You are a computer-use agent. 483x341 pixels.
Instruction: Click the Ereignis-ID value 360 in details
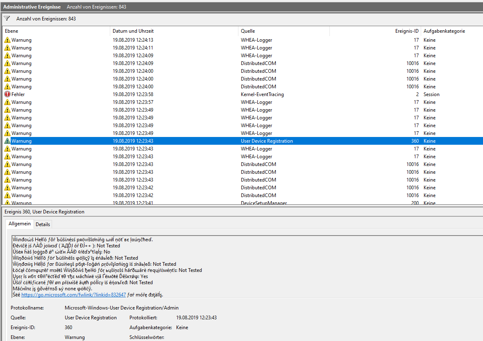[68, 328]
